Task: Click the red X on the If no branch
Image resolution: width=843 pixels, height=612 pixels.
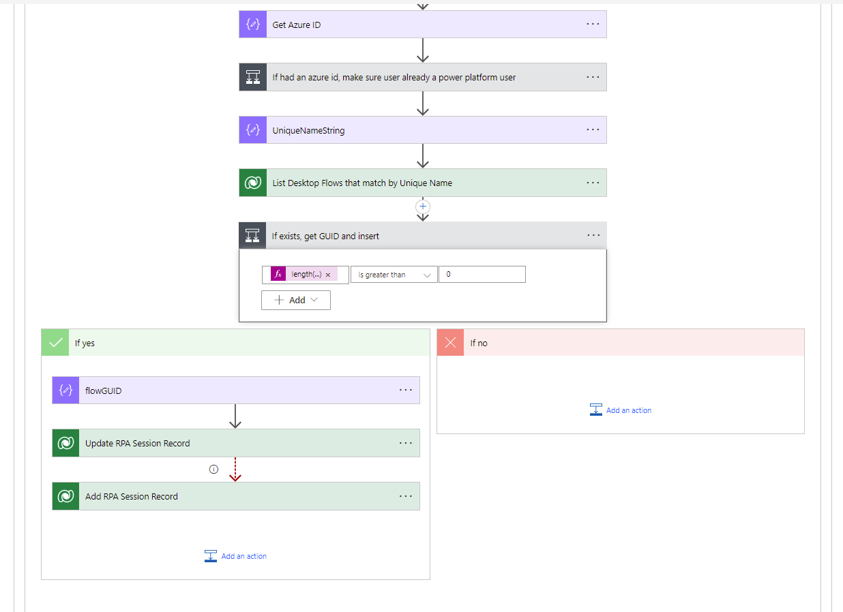Action: [x=450, y=342]
